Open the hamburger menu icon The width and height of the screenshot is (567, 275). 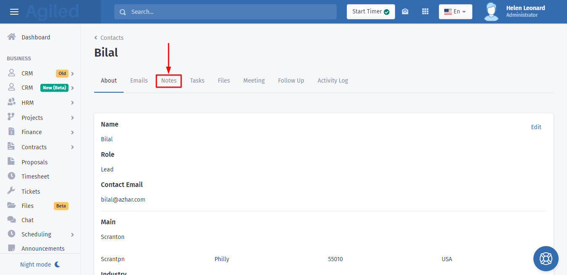click(x=14, y=12)
